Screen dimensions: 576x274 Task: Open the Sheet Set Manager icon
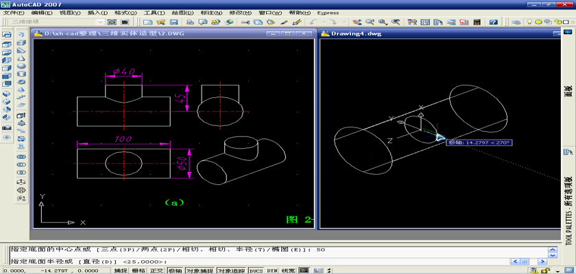[451, 22]
